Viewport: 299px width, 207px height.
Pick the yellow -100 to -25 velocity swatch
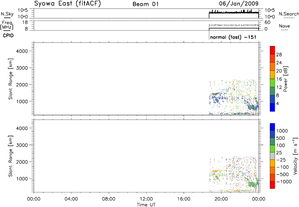click(x=272, y=163)
